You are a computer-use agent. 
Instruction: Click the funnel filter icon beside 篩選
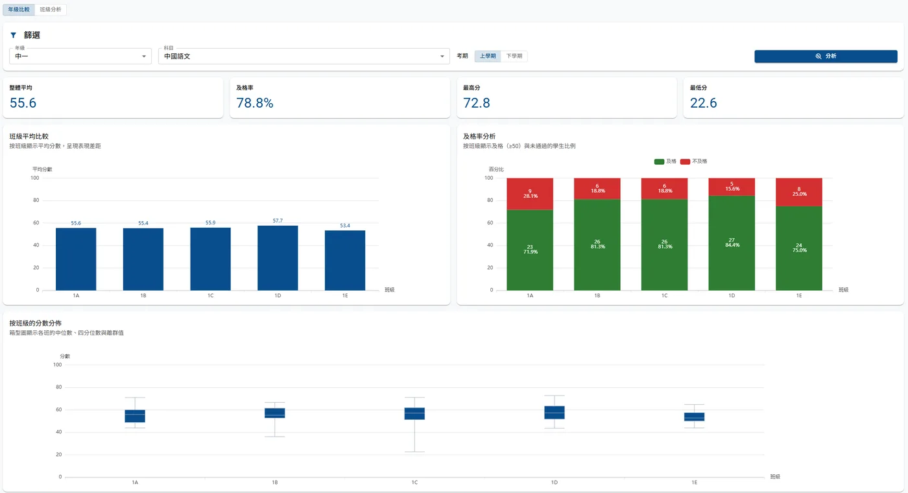coord(13,35)
